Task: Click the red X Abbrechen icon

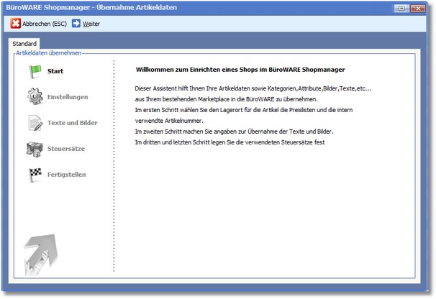Action: pos(16,24)
